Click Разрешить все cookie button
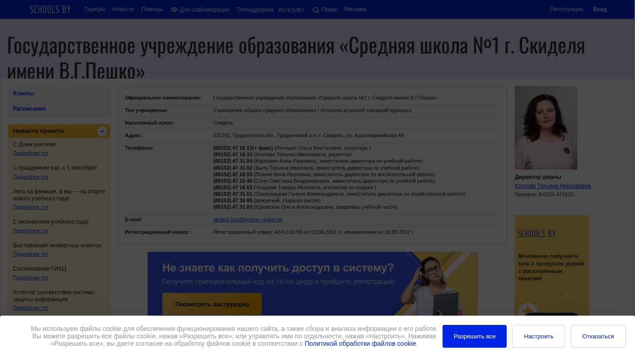 coord(475,336)
